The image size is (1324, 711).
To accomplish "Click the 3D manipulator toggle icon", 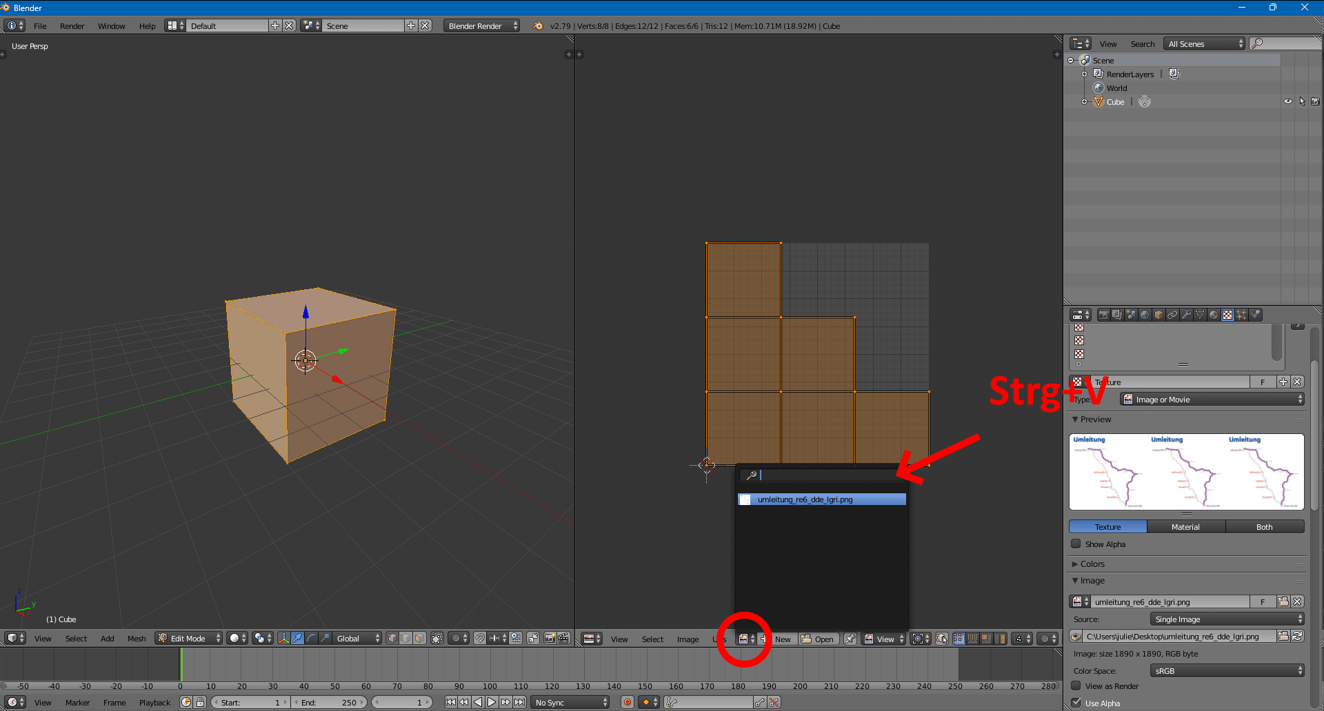I will pyautogui.click(x=283, y=638).
